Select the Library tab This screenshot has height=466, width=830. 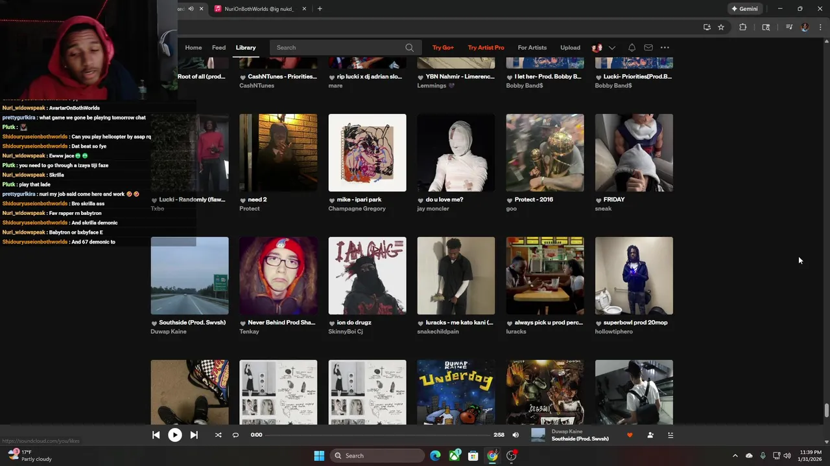(246, 47)
